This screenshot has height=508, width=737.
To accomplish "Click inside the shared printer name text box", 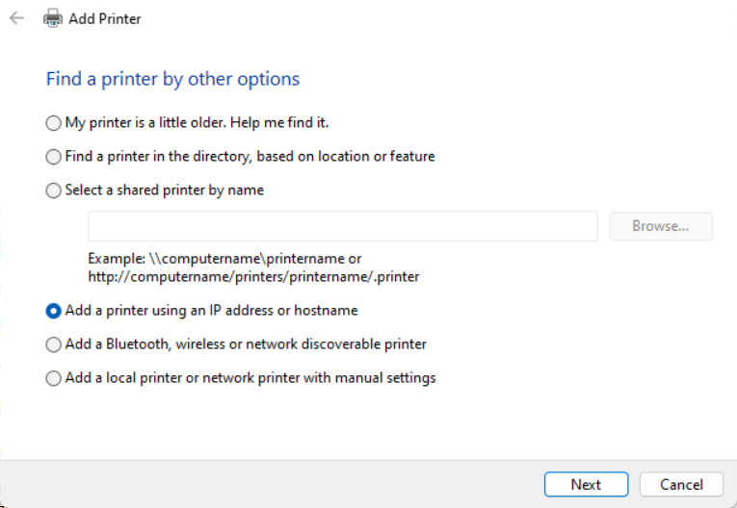I will 343,226.
